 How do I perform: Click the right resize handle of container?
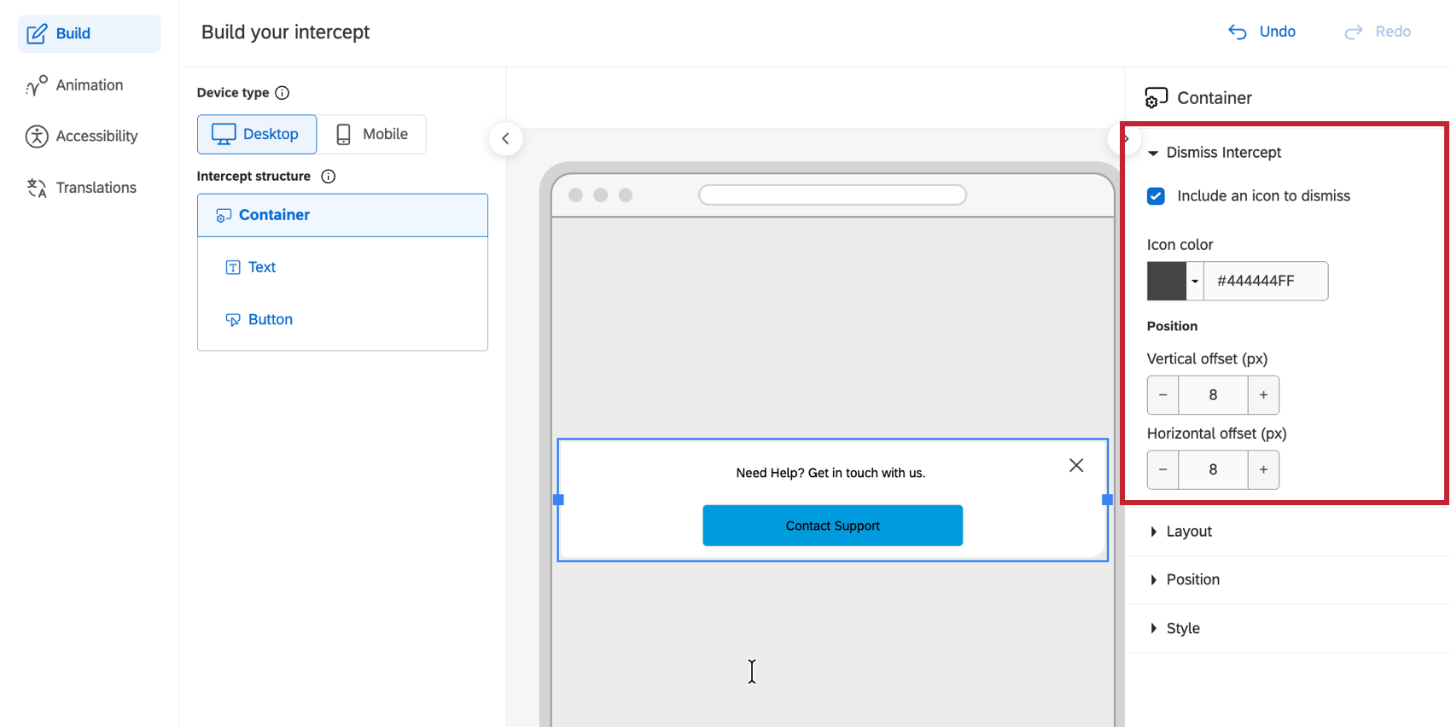(1107, 500)
